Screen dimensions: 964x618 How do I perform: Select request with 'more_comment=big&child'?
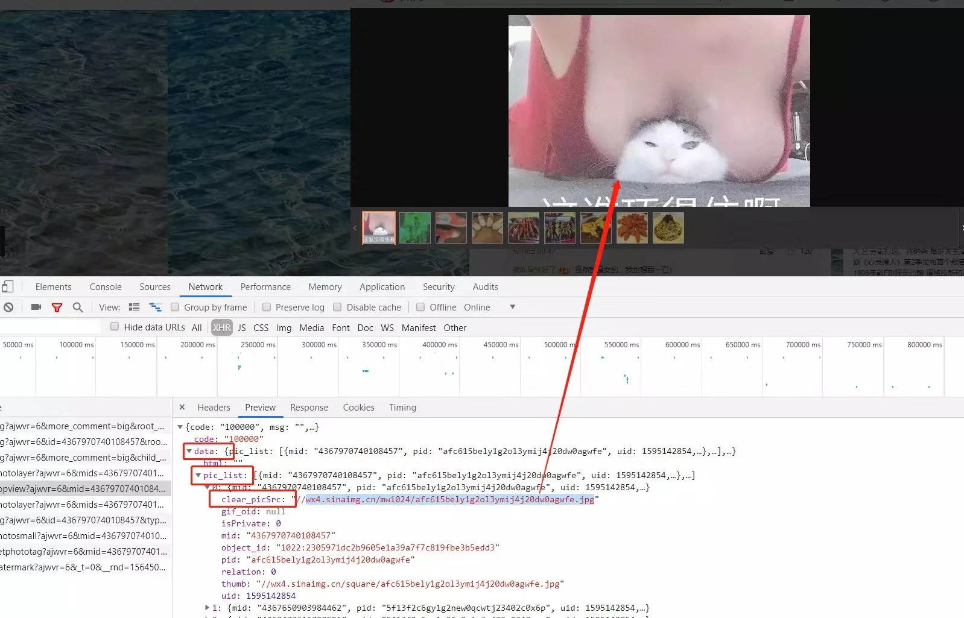[86, 458]
